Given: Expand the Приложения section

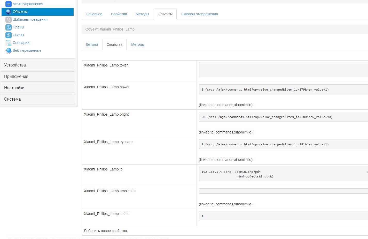Looking at the screenshot, I should point(38,77).
